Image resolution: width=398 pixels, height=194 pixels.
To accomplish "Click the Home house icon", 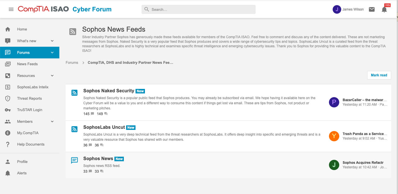I will (8, 29).
